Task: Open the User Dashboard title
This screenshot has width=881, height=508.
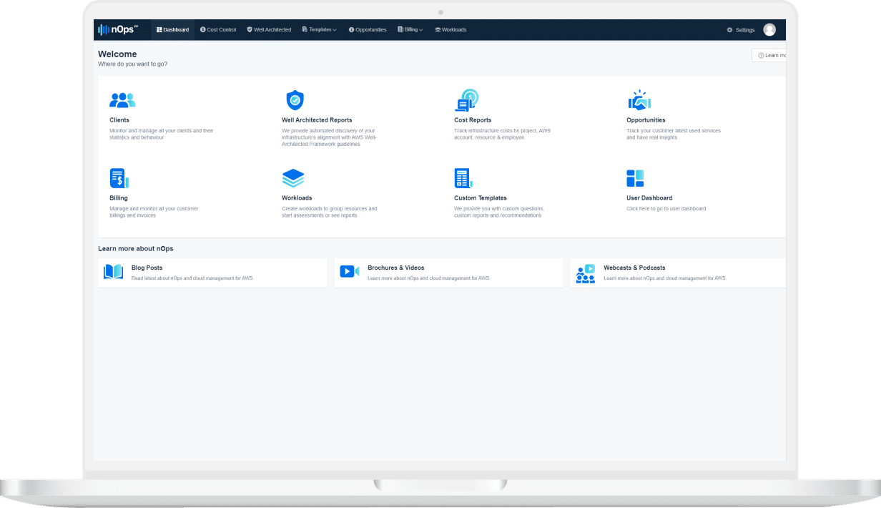Action: [x=649, y=198]
